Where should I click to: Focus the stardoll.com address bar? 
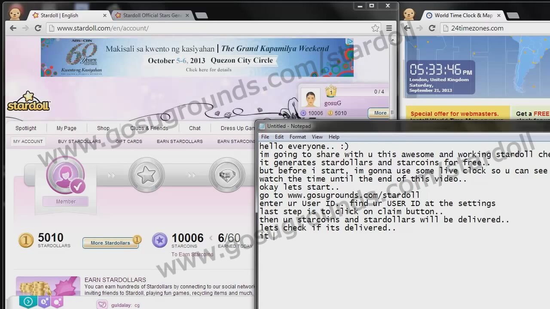point(213,28)
